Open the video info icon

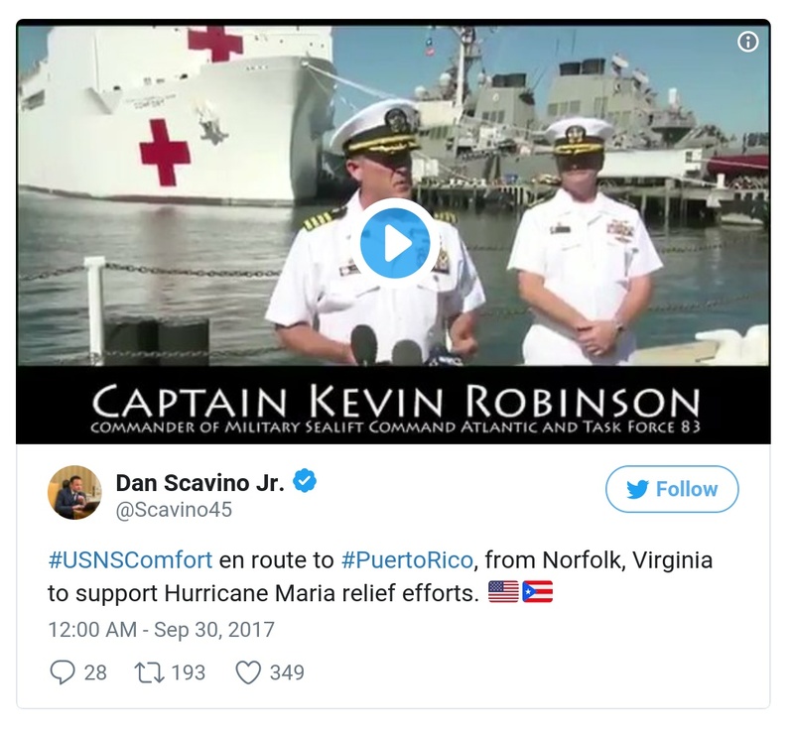pyautogui.click(x=748, y=42)
